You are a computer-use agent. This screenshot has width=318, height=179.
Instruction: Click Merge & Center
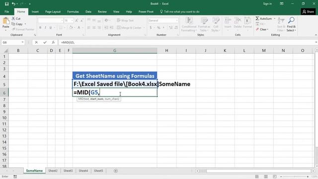[129, 28]
